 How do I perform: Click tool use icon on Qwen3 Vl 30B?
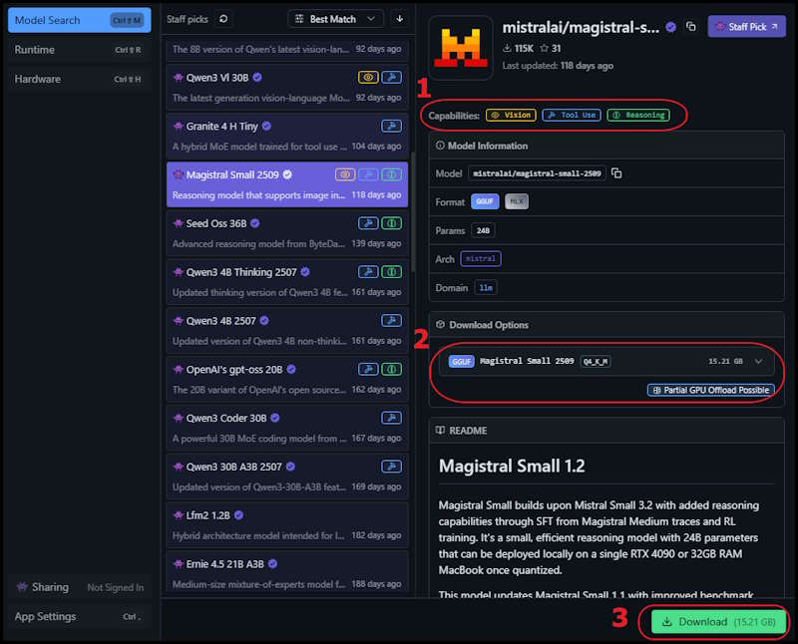(391, 78)
